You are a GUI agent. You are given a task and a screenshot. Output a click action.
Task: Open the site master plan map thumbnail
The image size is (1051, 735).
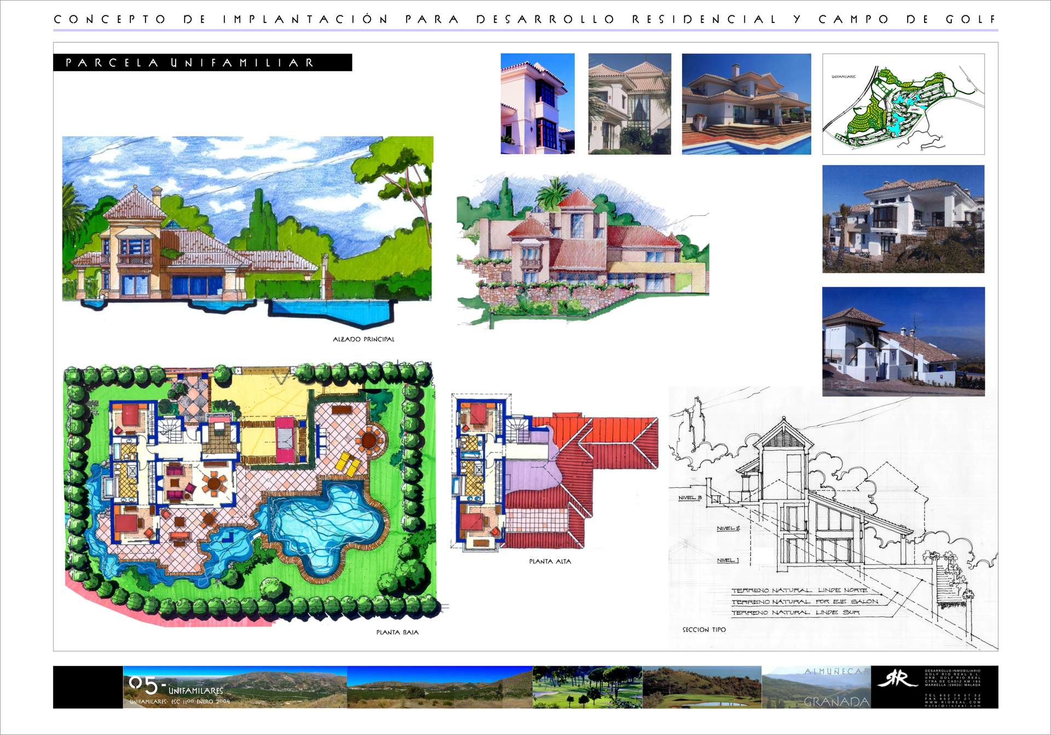(x=903, y=104)
